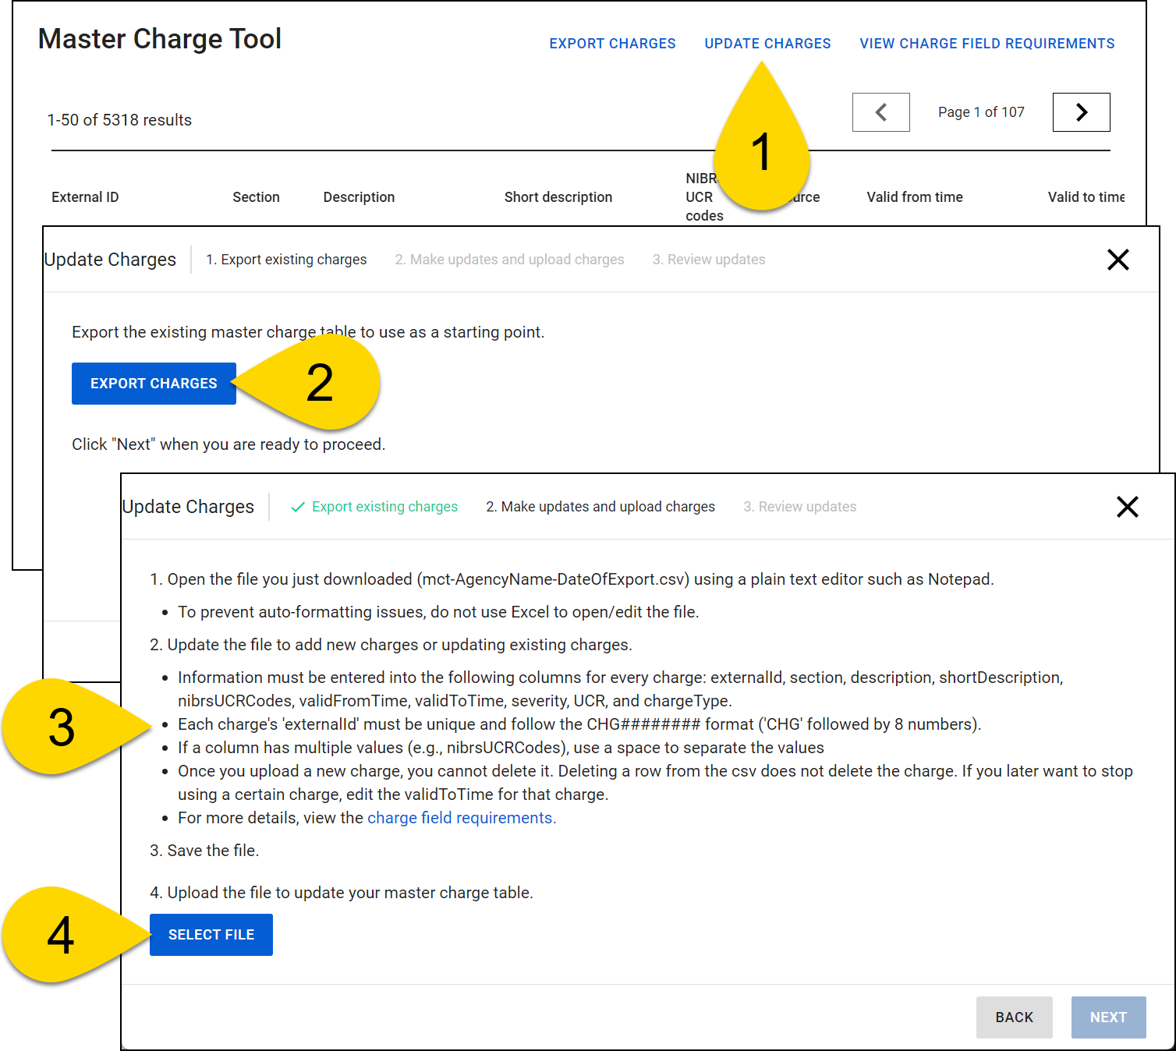The width and height of the screenshot is (1176, 1051).
Task: Click the SELECT FILE button
Action: point(211,934)
